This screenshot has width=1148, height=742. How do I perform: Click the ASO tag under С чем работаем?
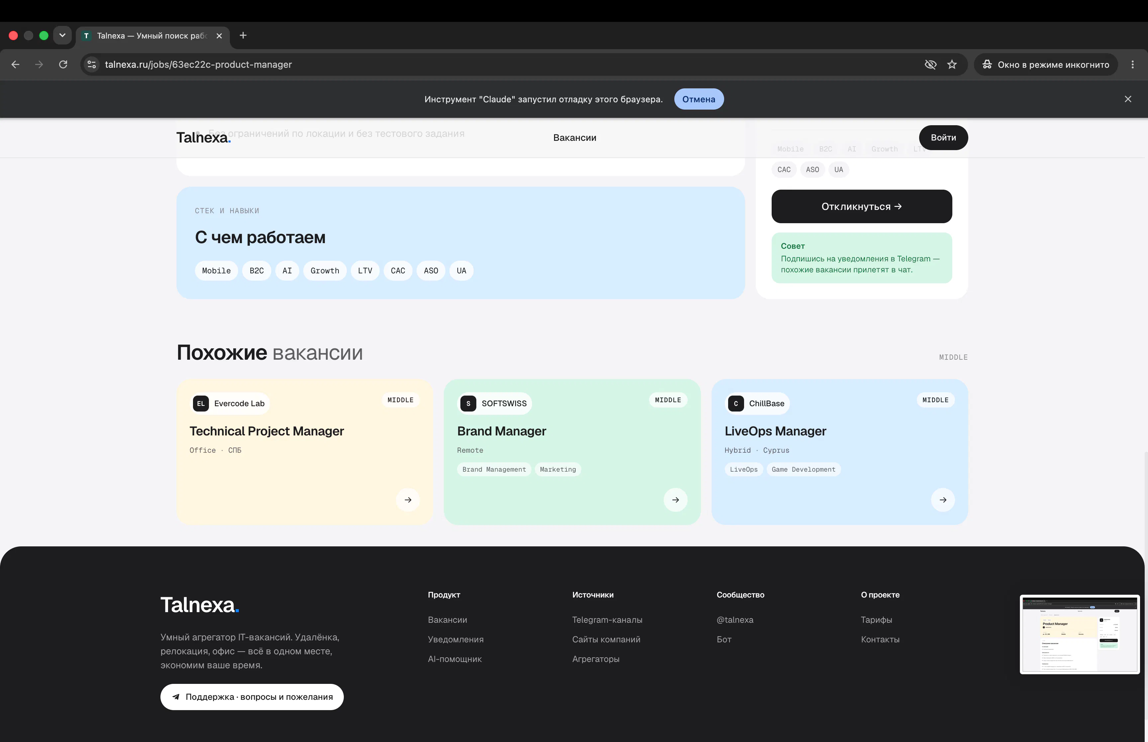click(431, 271)
